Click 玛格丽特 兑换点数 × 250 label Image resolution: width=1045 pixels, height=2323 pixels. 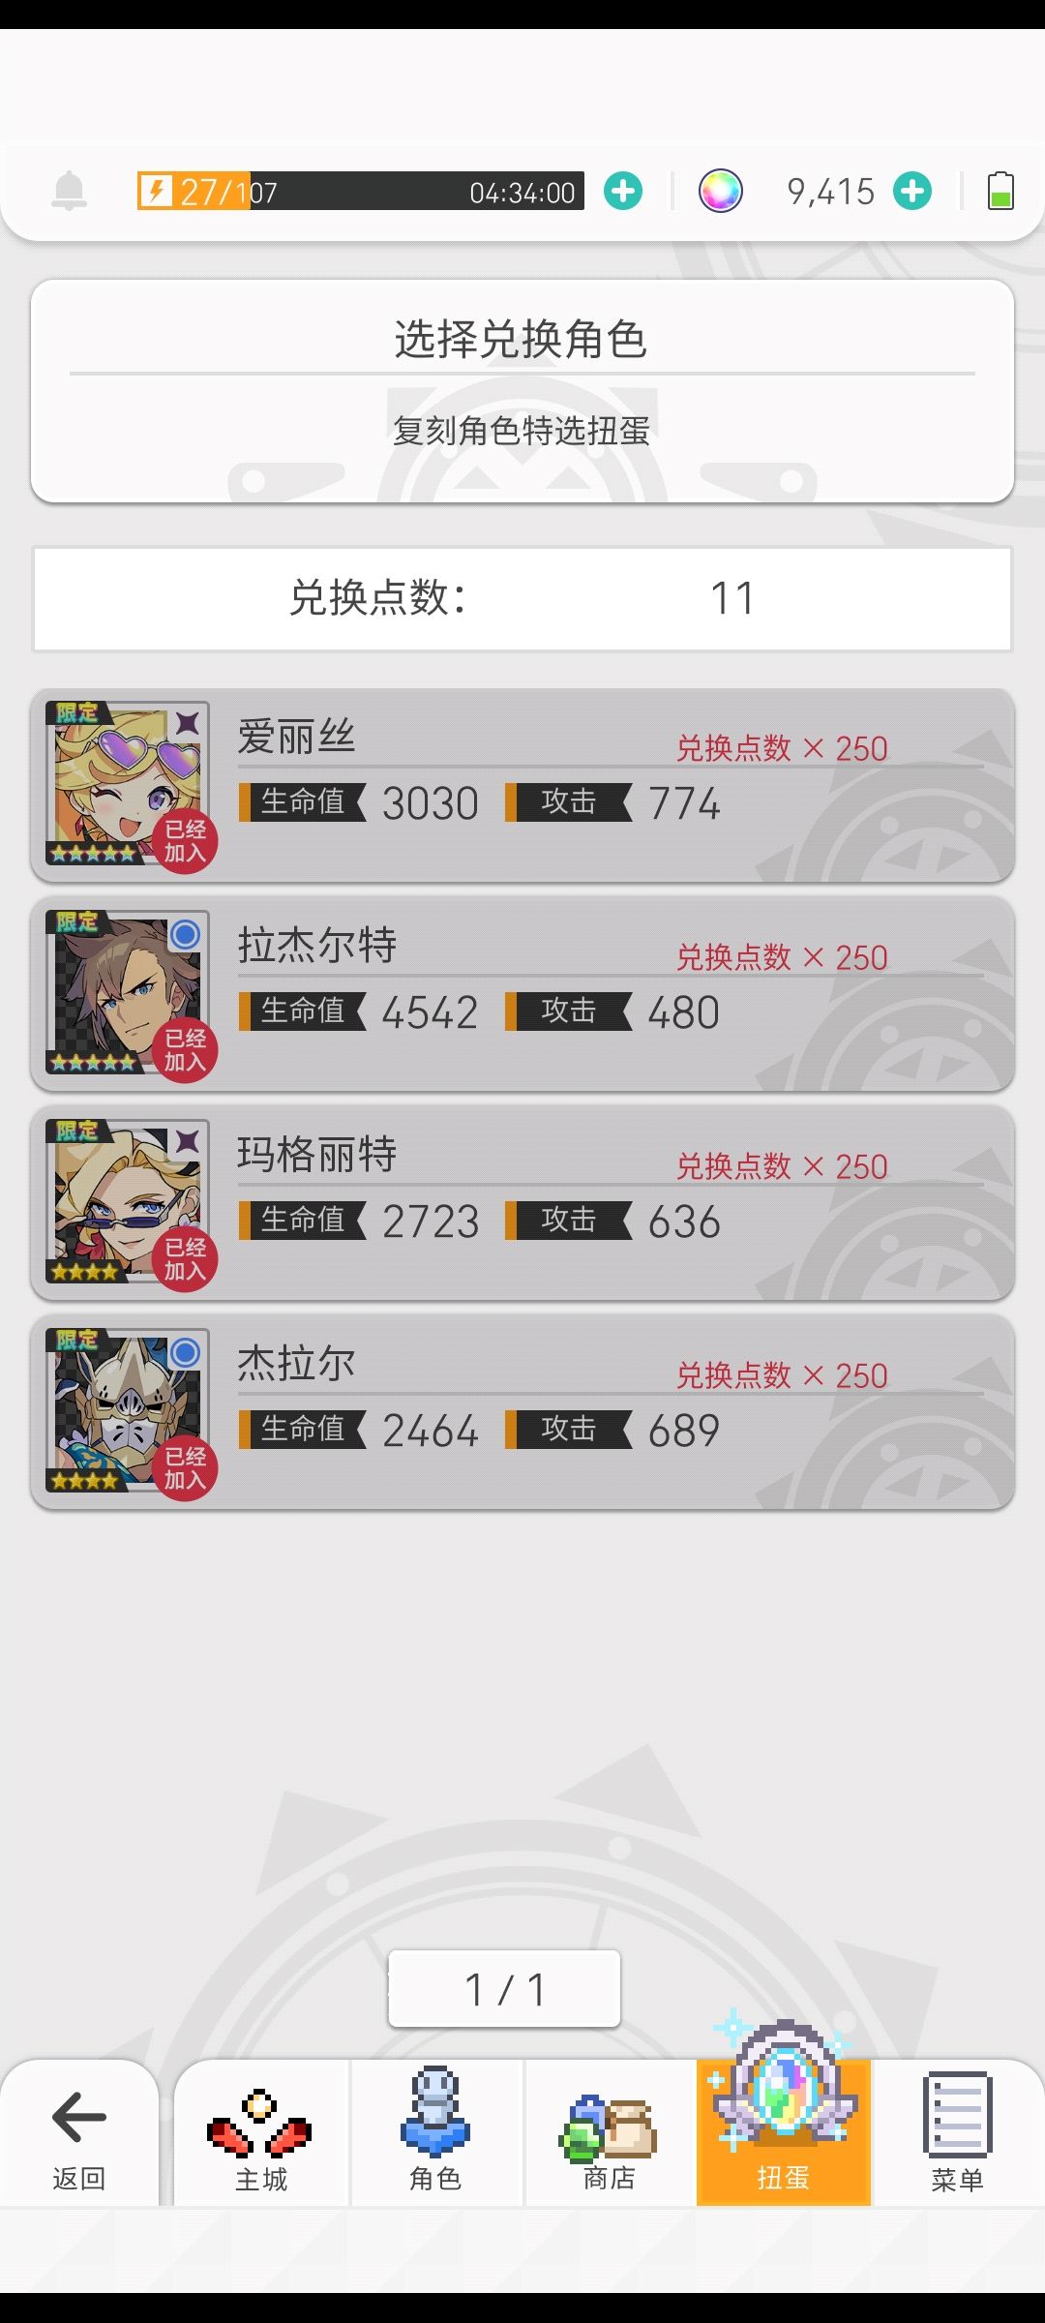coord(782,1166)
